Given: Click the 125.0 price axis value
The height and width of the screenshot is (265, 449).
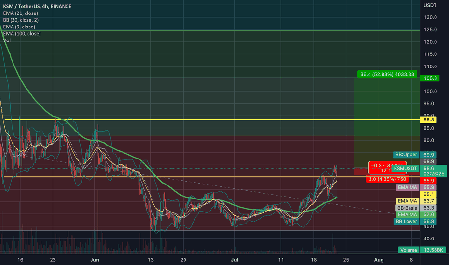Looking at the screenshot, I should pyautogui.click(x=430, y=30).
